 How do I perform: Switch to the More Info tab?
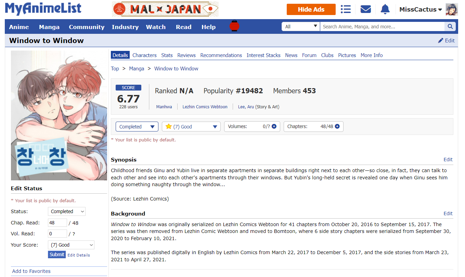click(x=372, y=55)
